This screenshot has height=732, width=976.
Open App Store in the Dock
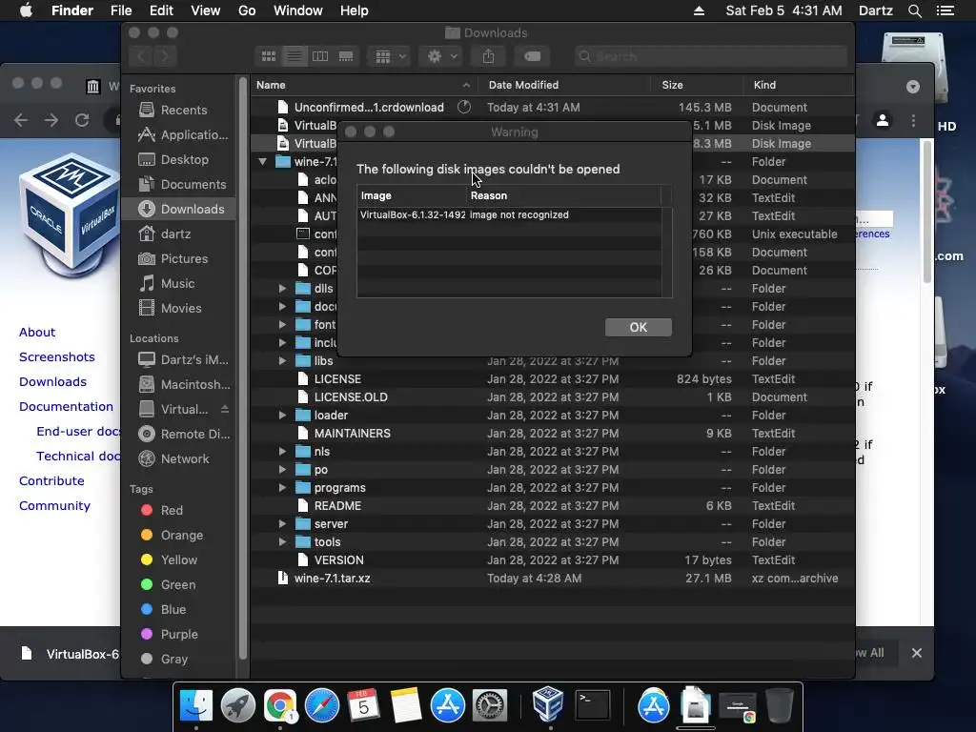click(448, 706)
